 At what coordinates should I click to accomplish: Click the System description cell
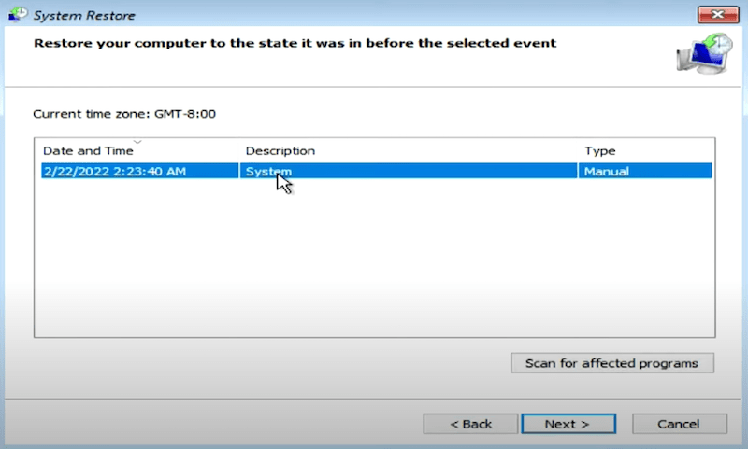[267, 171]
